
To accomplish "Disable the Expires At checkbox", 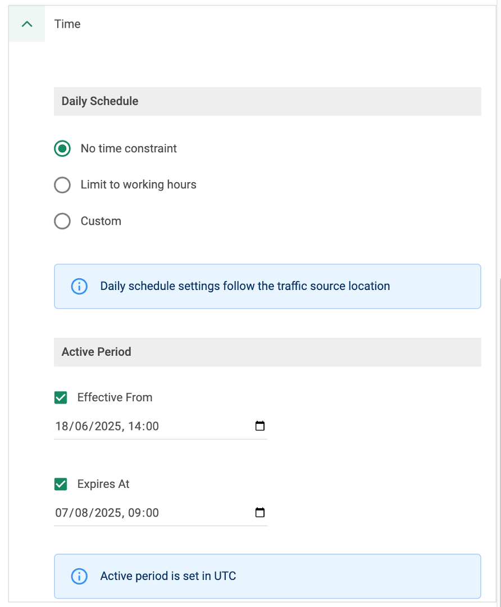I will [61, 484].
